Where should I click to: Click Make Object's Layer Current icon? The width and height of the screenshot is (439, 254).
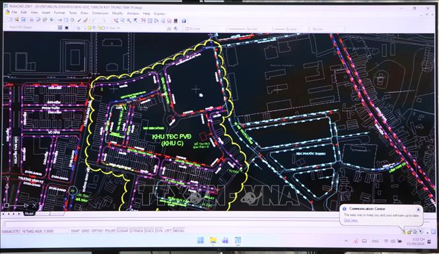169,28
